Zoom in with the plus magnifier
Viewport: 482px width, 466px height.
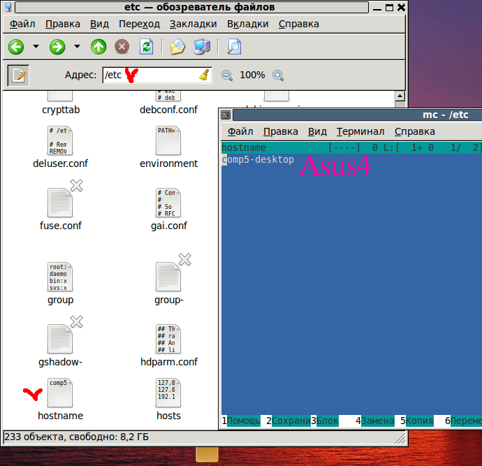tap(278, 75)
